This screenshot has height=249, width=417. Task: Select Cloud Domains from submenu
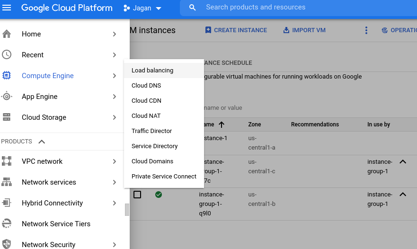tap(164, 161)
